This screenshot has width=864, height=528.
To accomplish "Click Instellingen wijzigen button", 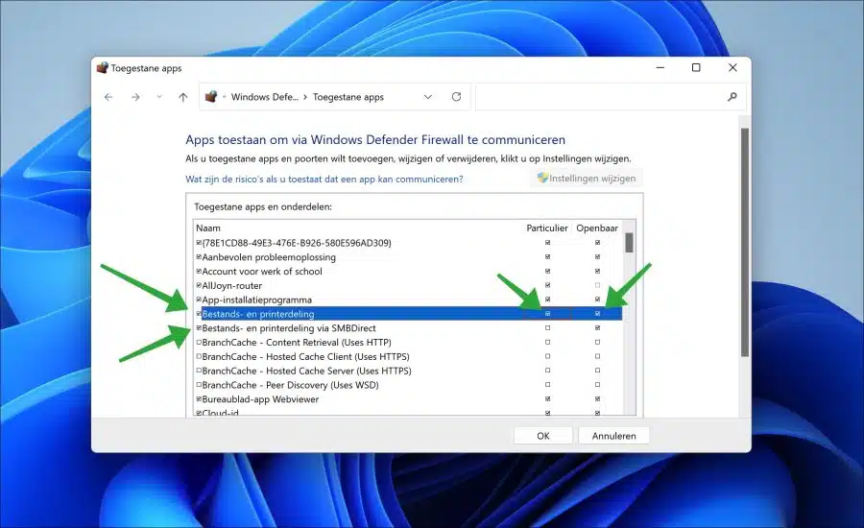I will [587, 178].
